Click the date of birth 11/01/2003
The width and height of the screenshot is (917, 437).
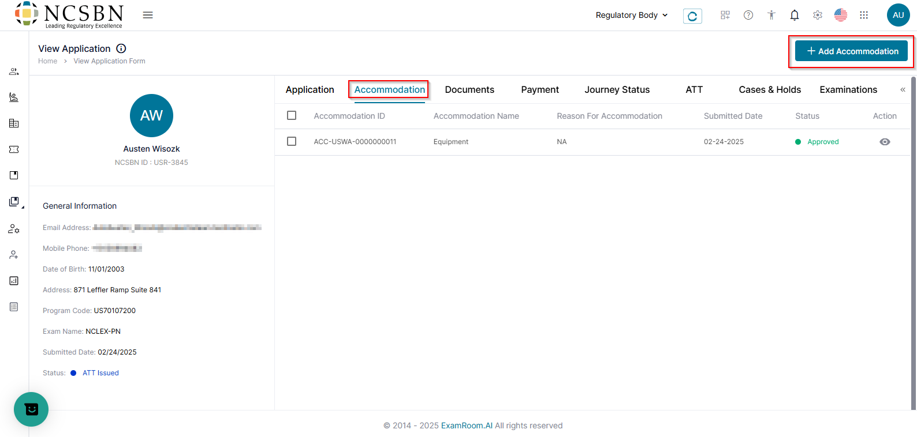106,269
